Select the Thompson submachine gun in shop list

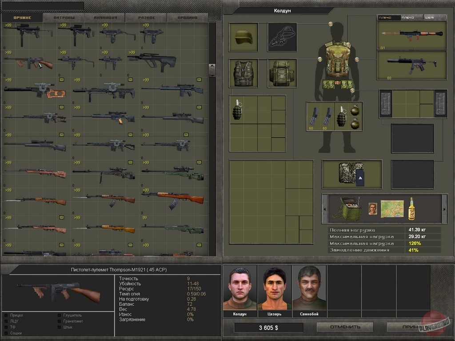[x=28, y=62]
